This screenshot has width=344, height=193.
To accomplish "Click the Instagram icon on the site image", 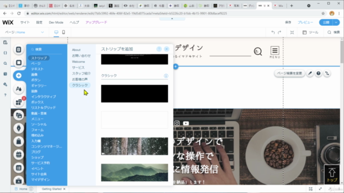I will click(x=177, y=123).
